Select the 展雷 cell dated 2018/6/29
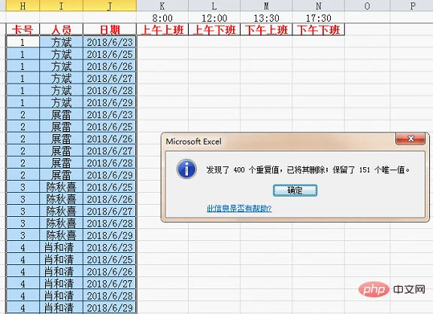Screen dimensions: 433x314 click(62, 175)
